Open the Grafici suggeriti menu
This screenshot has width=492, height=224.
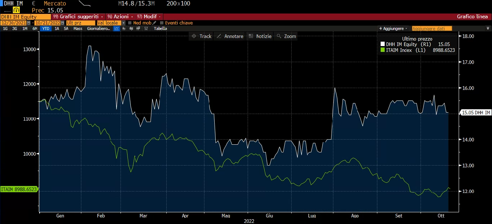click(x=79, y=17)
